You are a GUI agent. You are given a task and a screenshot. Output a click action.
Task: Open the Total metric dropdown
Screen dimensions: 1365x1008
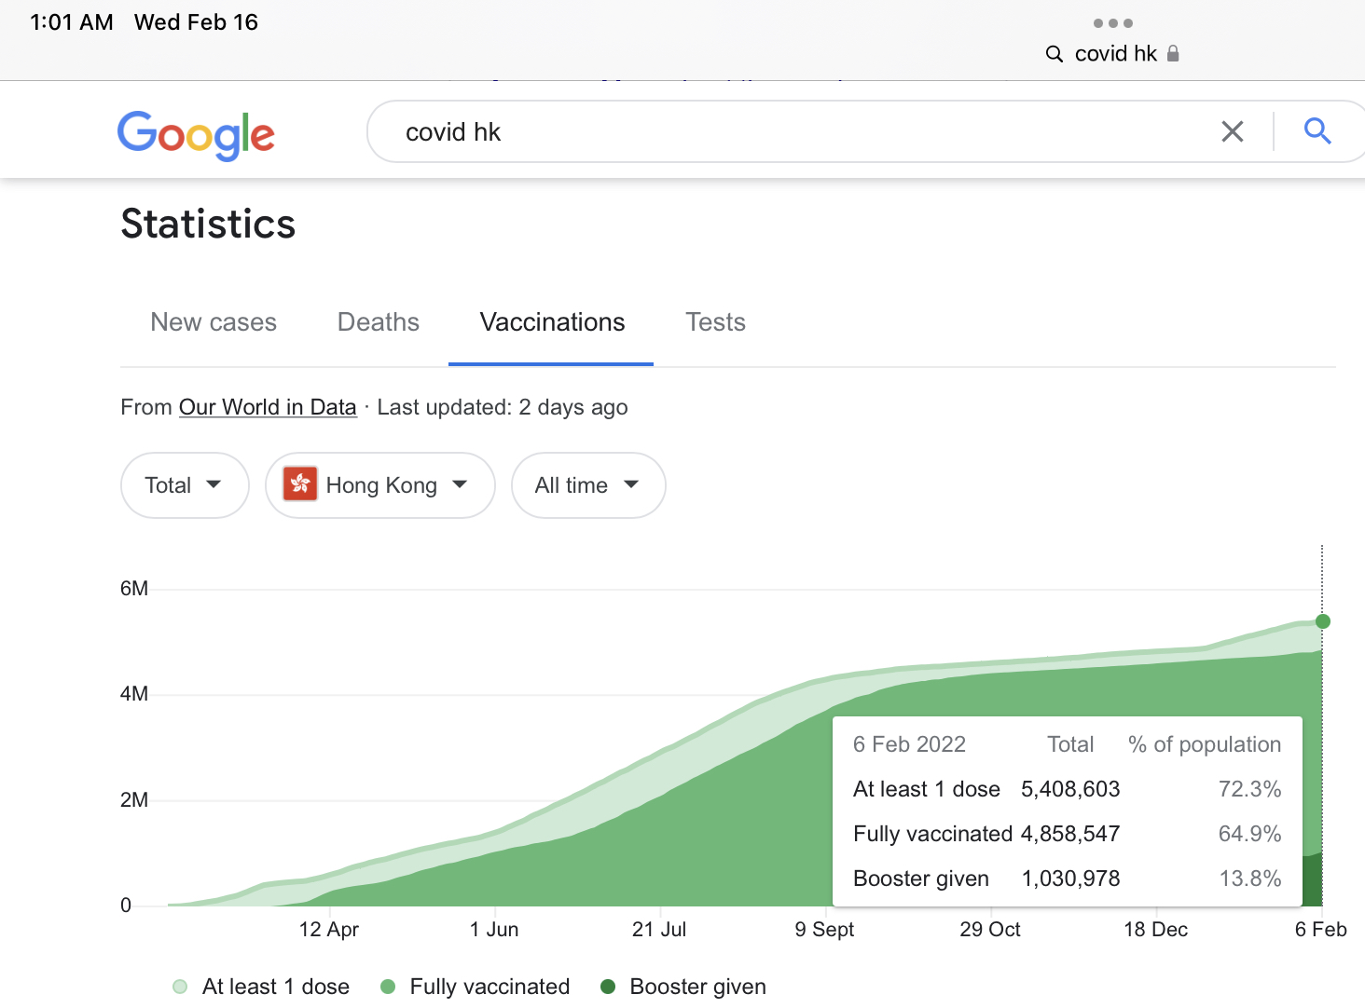(x=184, y=485)
